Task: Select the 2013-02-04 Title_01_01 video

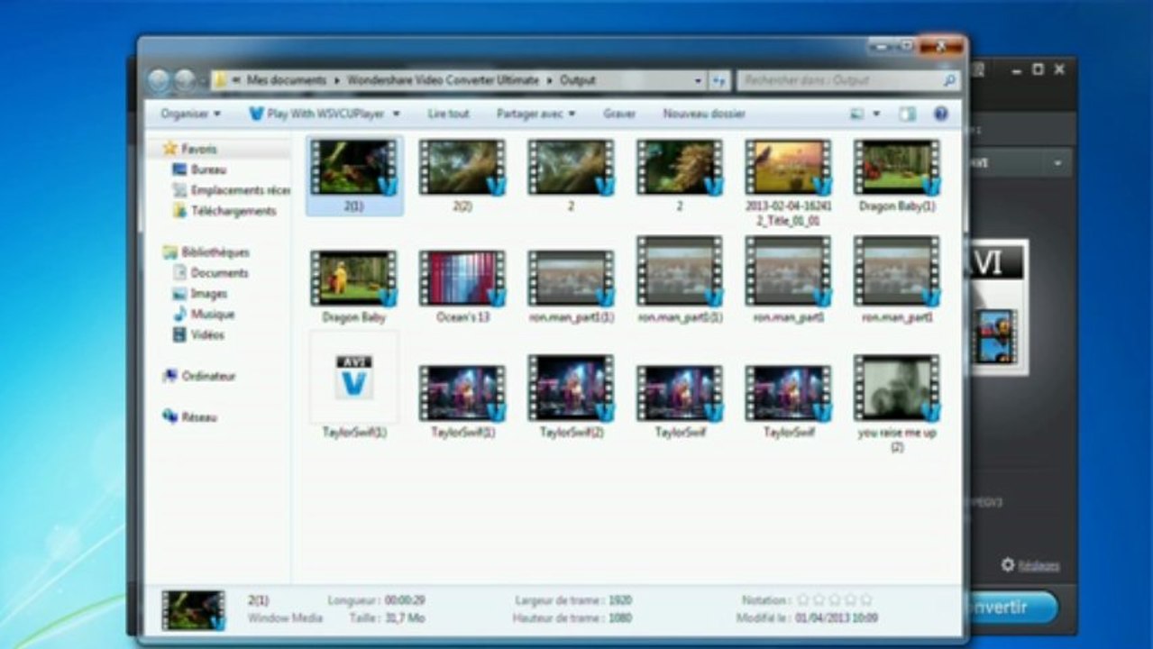Action: pyautogui.click(x=789, y=180)
